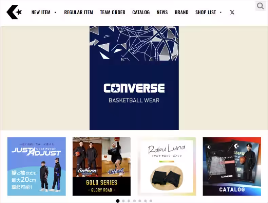
Task: Click the Converse Basketball Wear hero banner
Action: point(134,78)
